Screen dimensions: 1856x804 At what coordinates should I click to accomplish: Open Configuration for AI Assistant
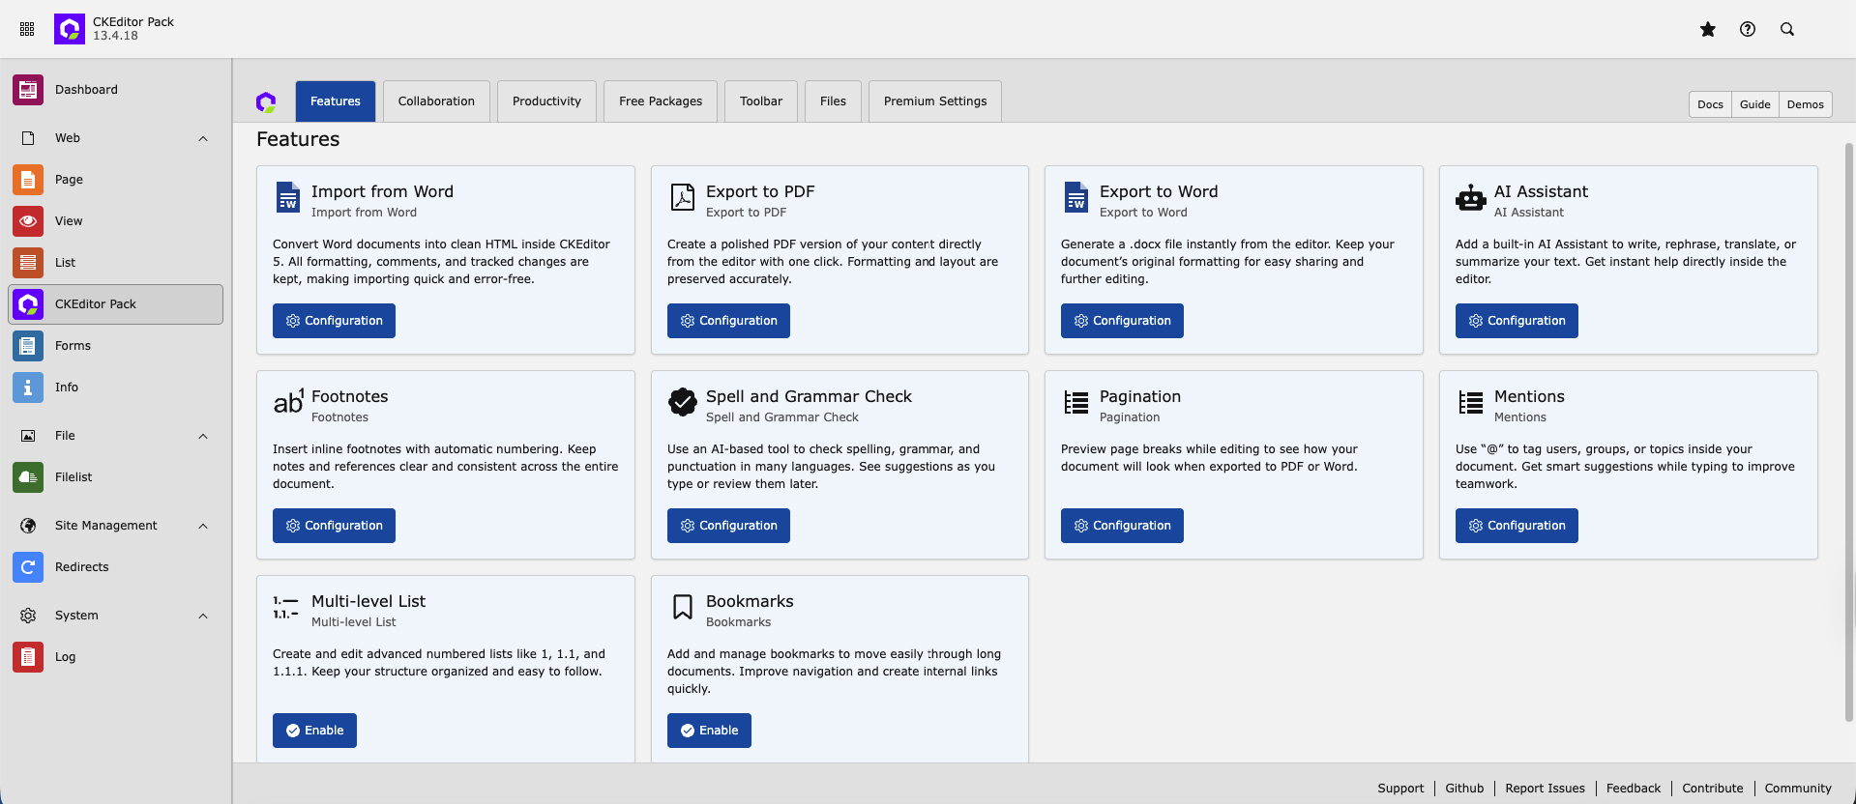pos(1516,321)
